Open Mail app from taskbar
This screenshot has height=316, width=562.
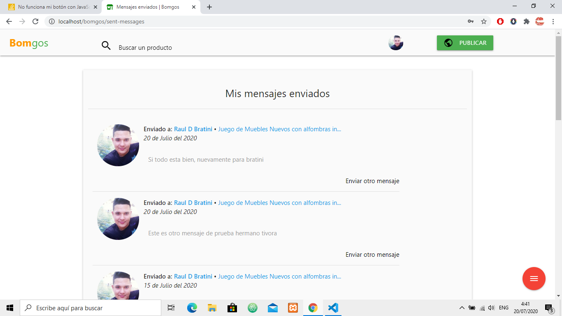coord(273,308)
